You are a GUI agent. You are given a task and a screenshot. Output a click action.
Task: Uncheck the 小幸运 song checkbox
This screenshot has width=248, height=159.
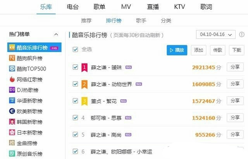click(75, 151)
